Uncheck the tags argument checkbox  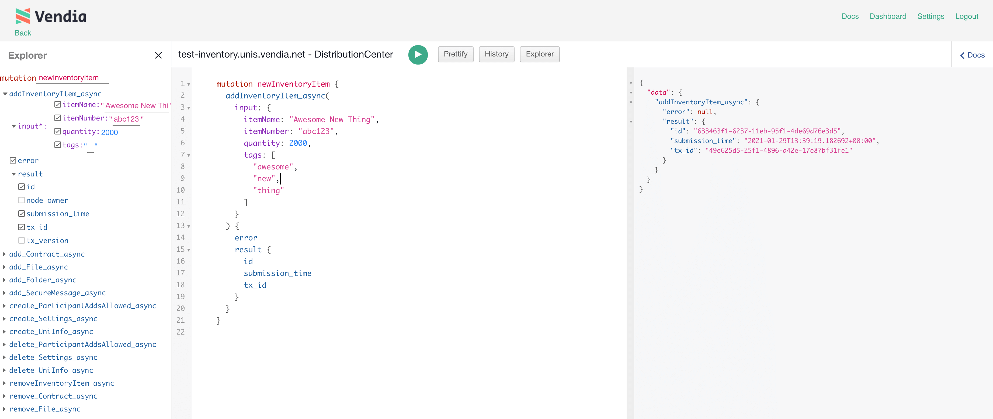[58, 145]
